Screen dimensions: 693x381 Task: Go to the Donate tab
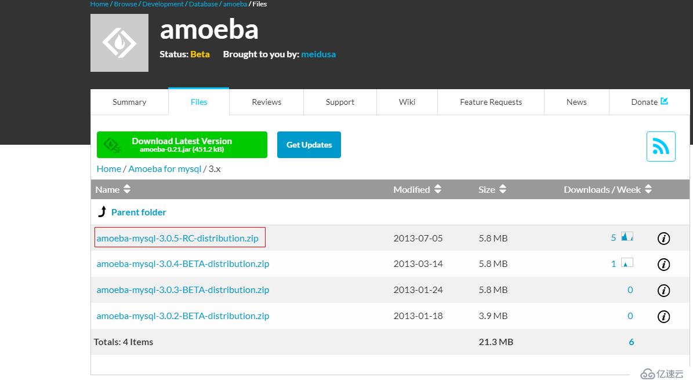point(649,102)
